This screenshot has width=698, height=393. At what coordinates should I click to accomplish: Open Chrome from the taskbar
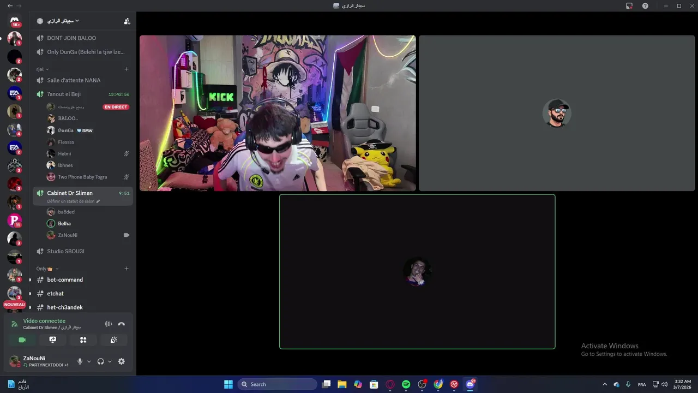[x=438, y=384]
